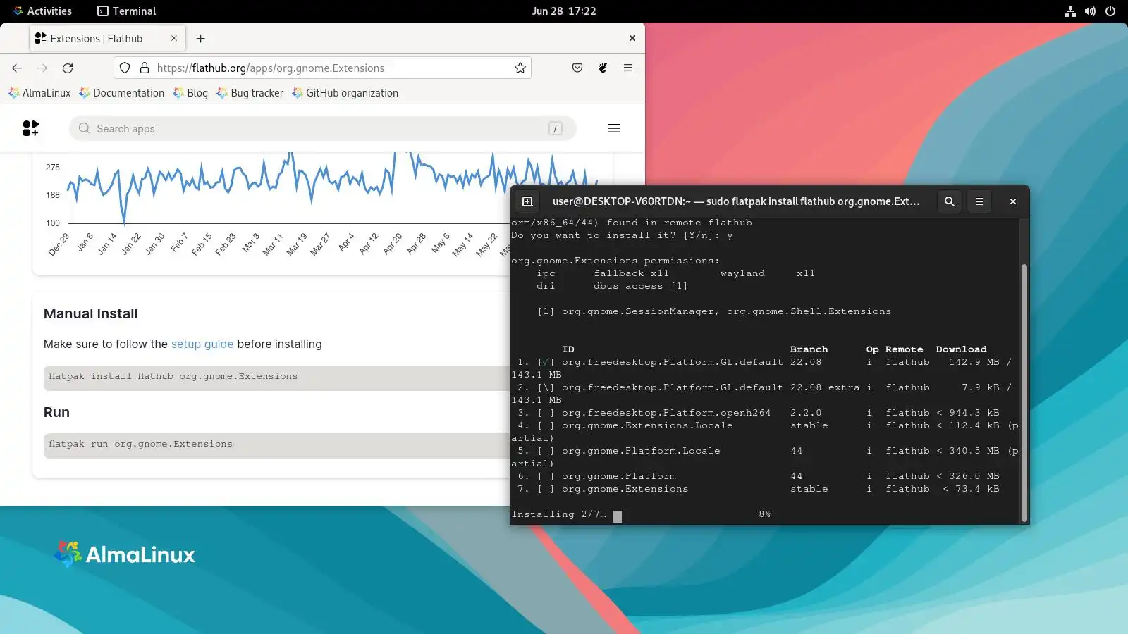The width and height of the screenshot is (1128, 634).
Task: Click the Search apps field on Flathub
Action: 323,128
